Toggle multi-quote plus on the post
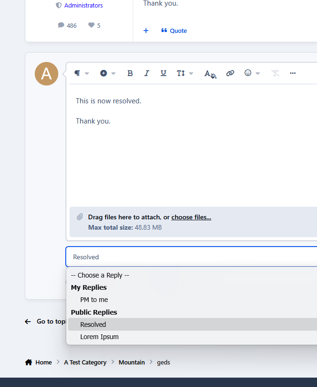This screenshot has width=317, height=387. pos(146,31)
